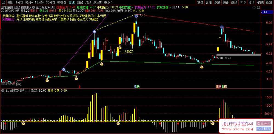This screenshot has width=274, height=134.
Task: Open F10 company info
Action: tap(243, 2)
